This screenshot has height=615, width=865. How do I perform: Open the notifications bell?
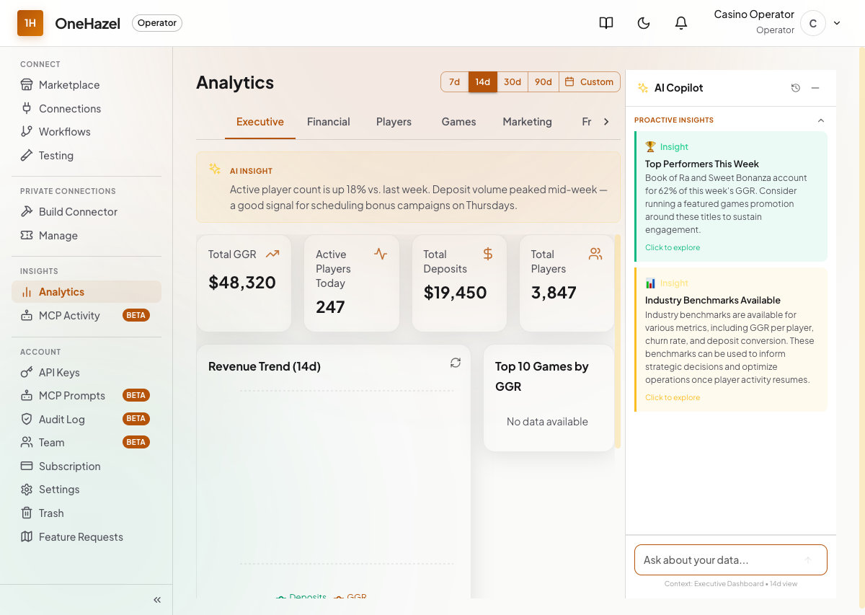click(x=681, y=23)
